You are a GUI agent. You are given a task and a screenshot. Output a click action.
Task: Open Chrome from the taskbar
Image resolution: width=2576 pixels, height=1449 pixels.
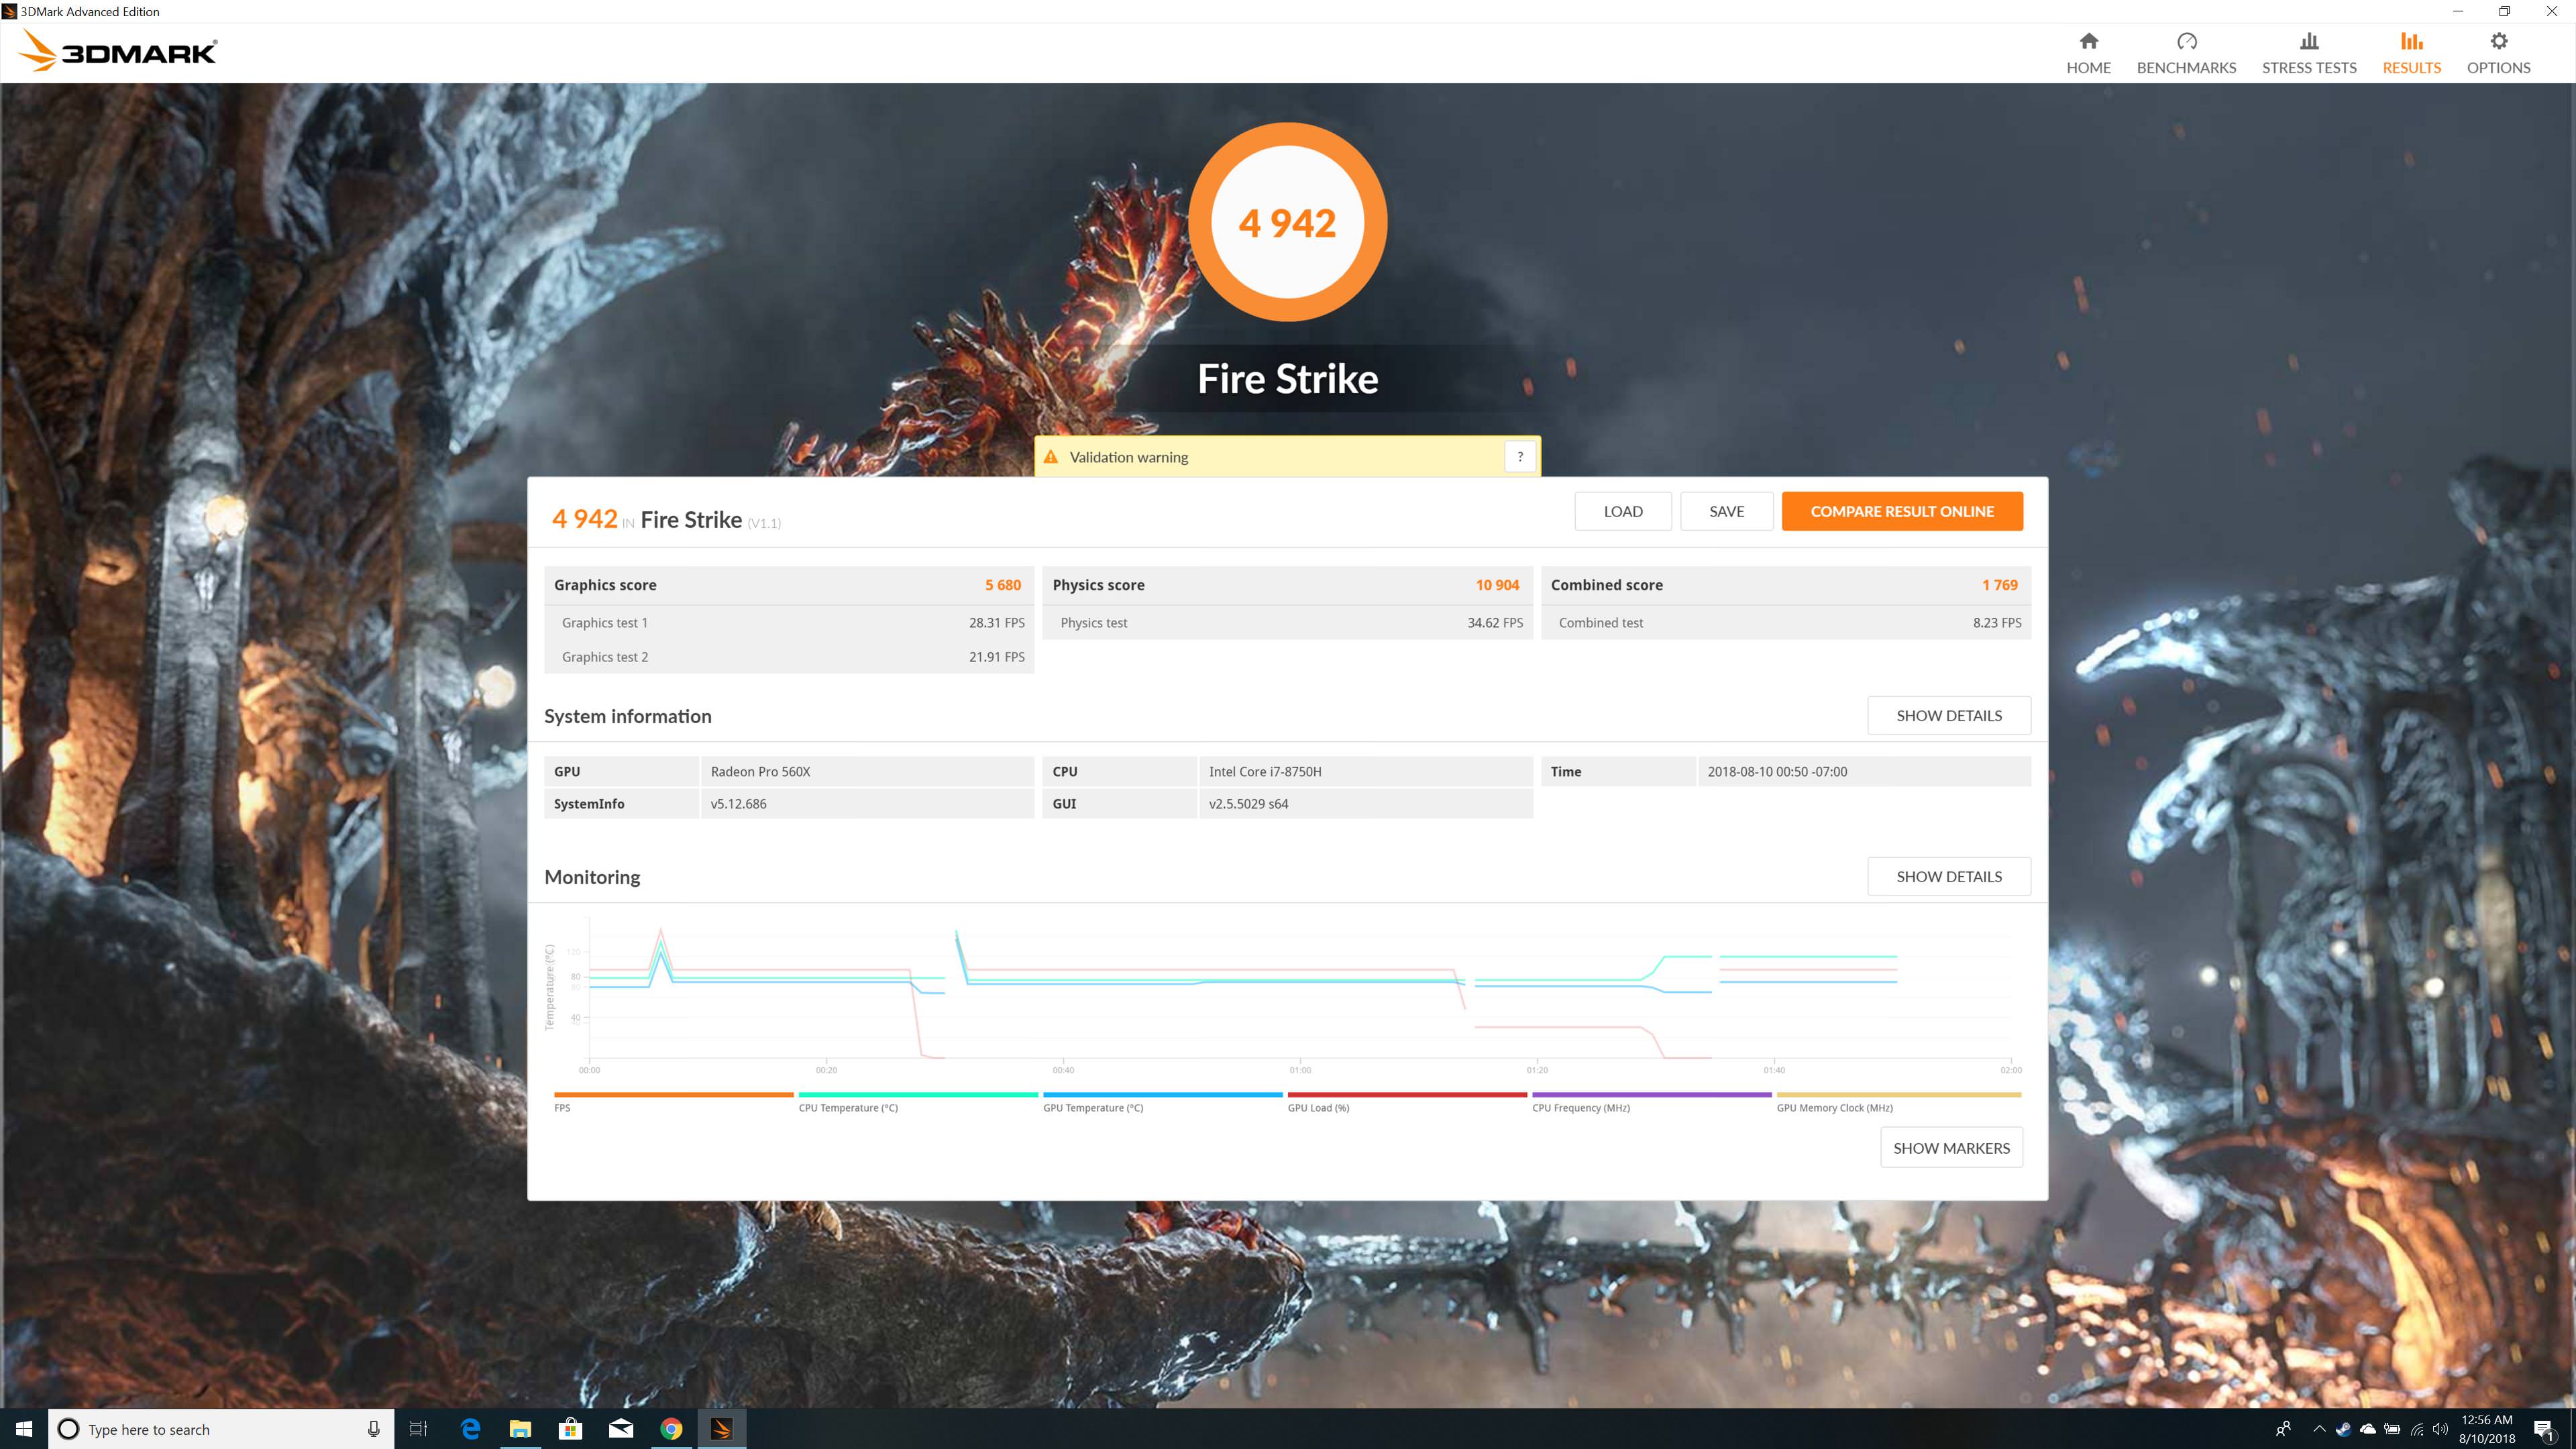(671, 1429)
